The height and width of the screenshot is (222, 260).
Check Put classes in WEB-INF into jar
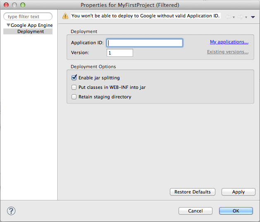click(74, 87)
